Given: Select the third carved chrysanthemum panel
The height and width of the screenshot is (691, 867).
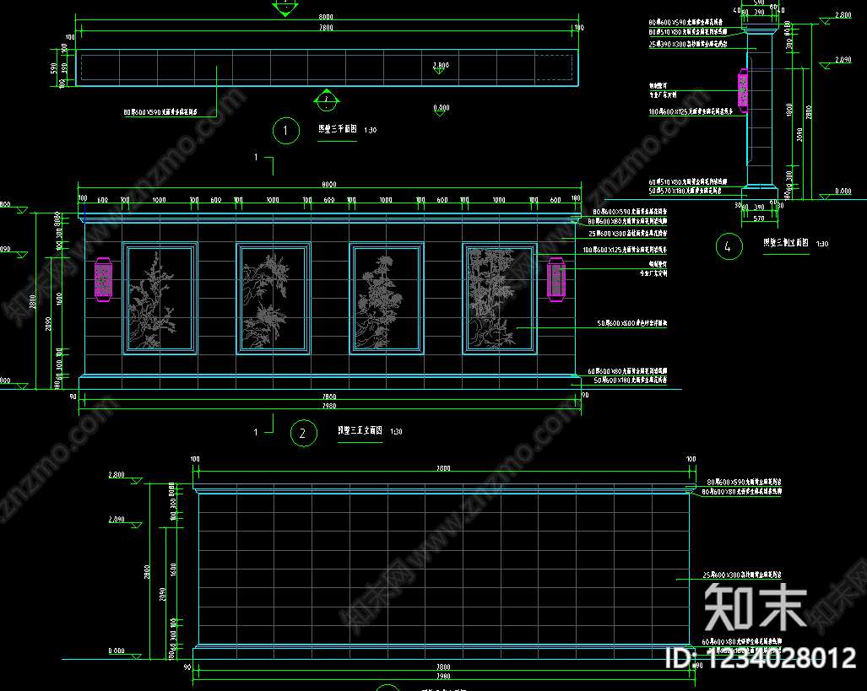Looking at the screenshot, I should pyautogui.click(x=387, y=298).
